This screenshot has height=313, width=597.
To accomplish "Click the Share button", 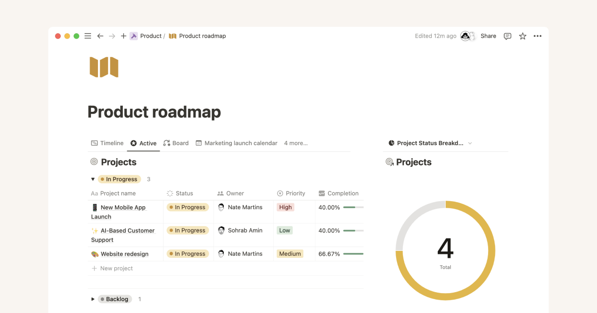I will (488, 36).
